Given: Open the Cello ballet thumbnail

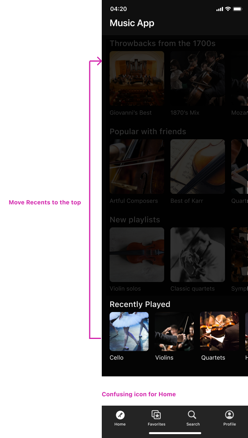Looking at the screenshot, I should [x=129, y=331].
